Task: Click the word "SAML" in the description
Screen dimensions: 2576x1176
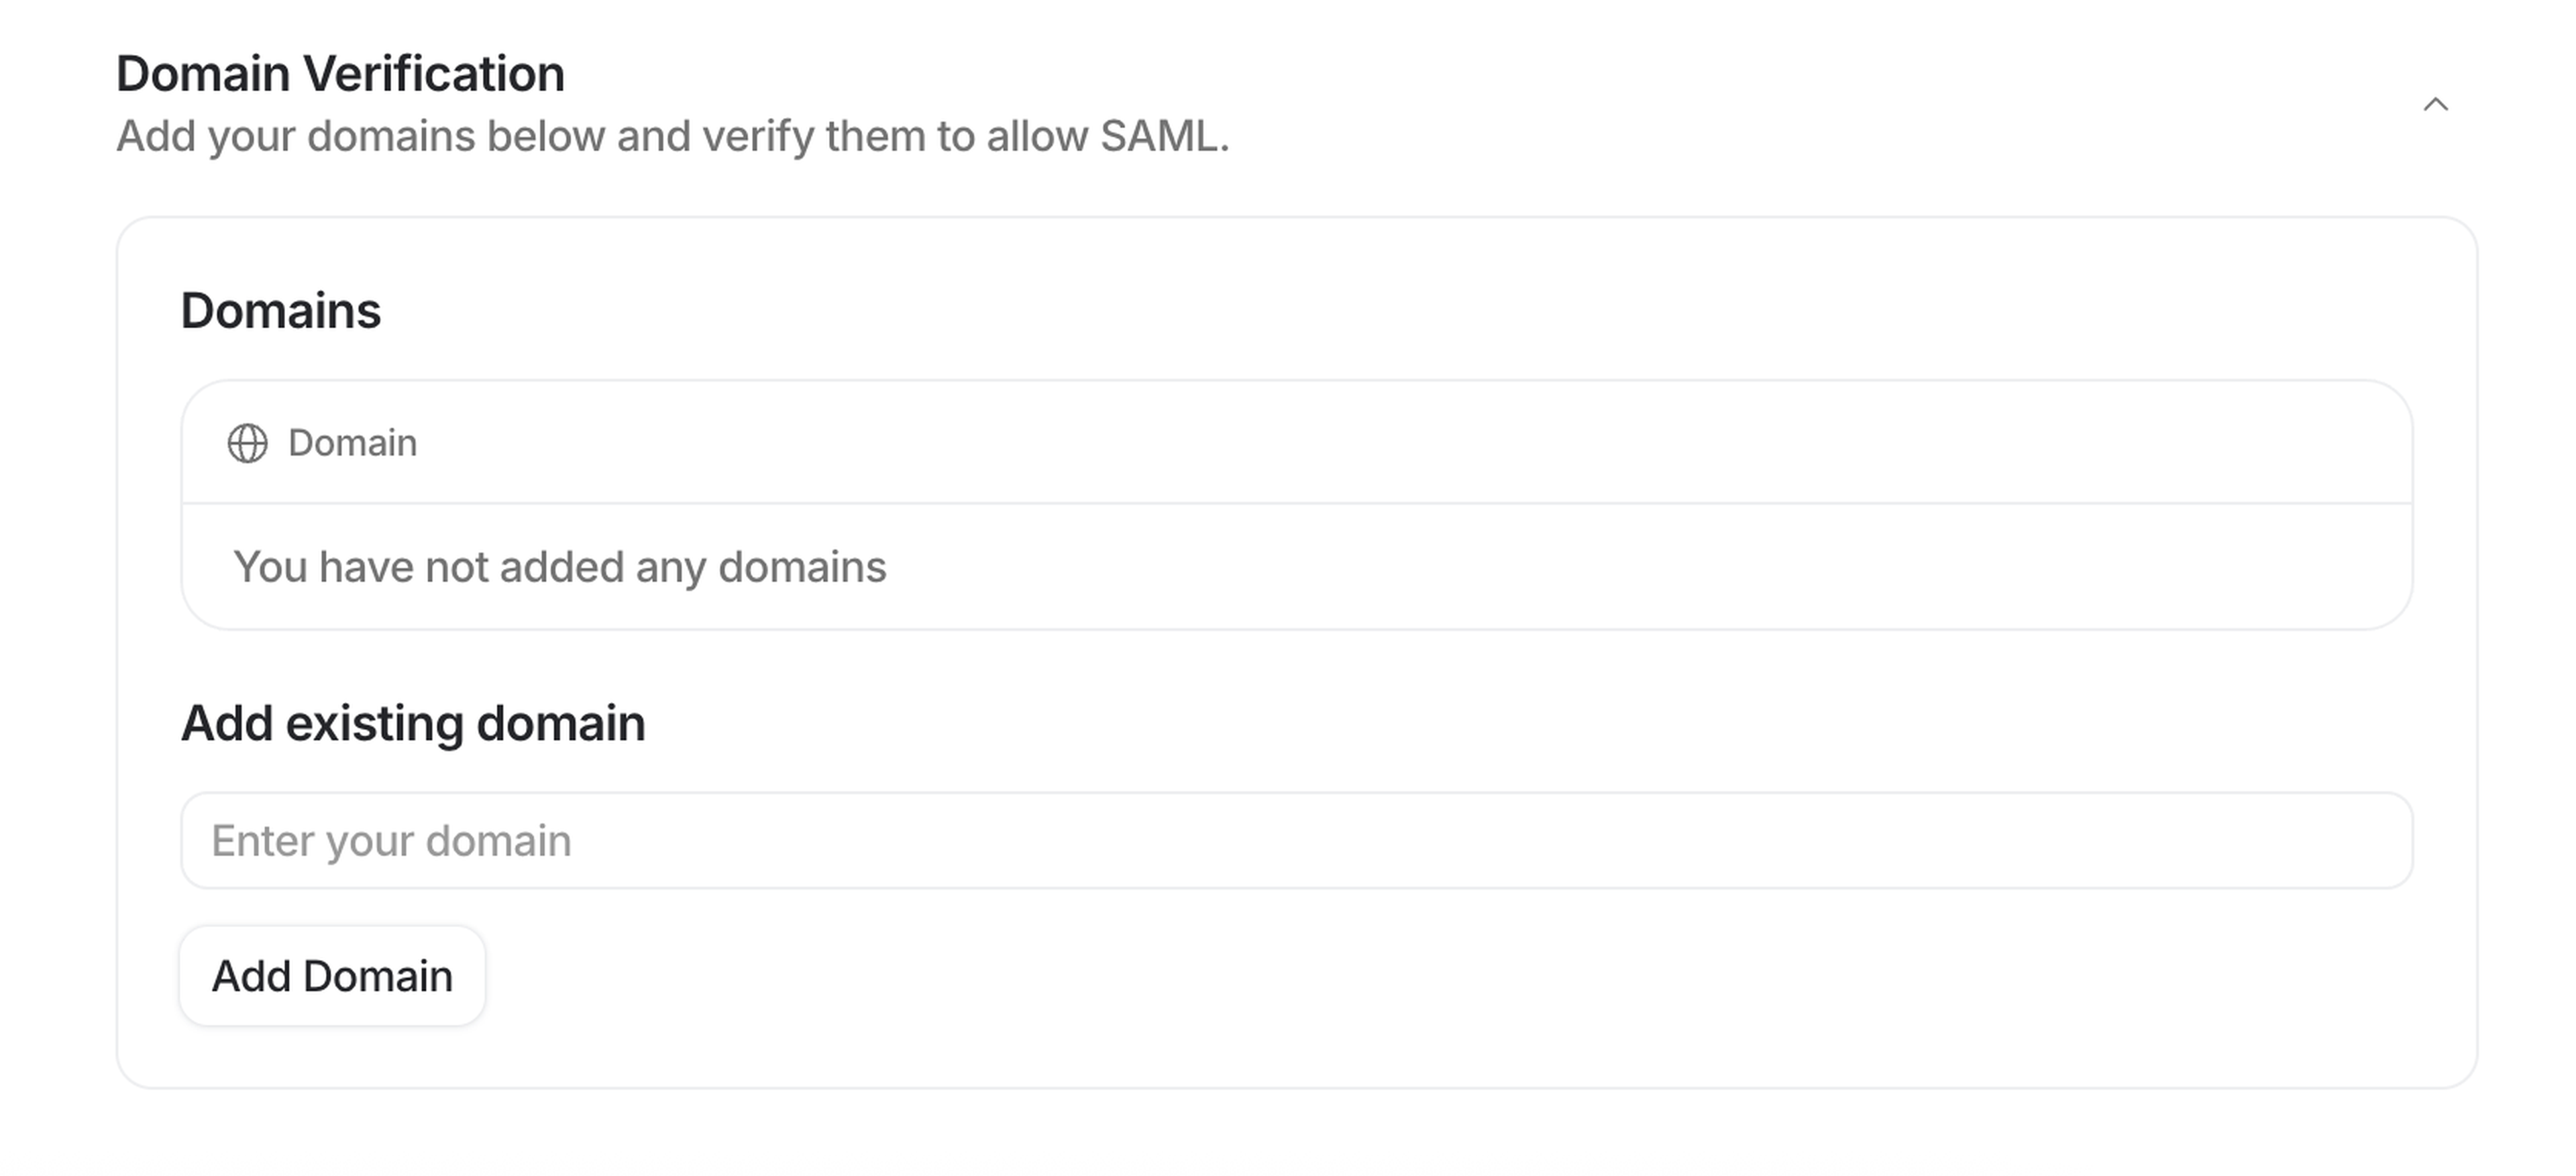Action: click(1158, 136)
